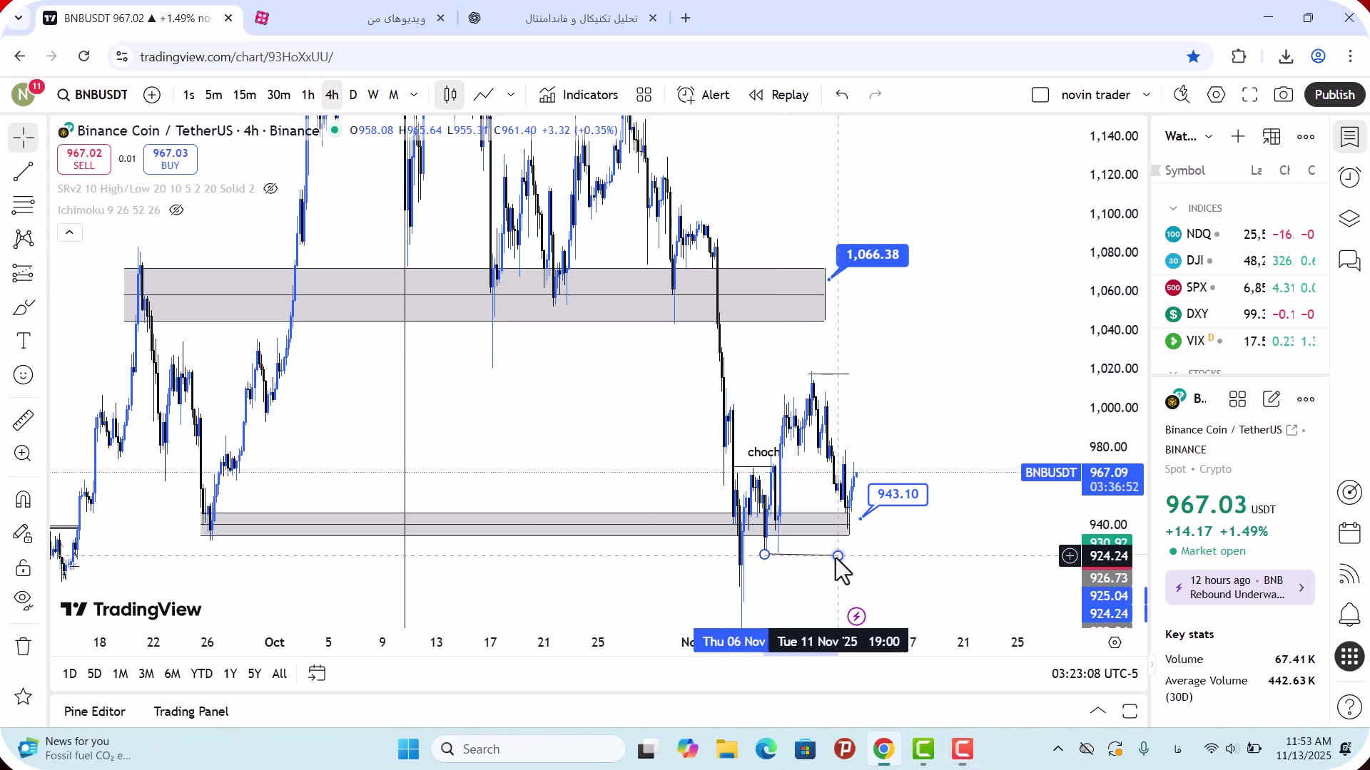The width and height of the screenshot is (1370, 770).
Task: Collapse the INDICES watchlist section
Action: [x=1173, y=208]
